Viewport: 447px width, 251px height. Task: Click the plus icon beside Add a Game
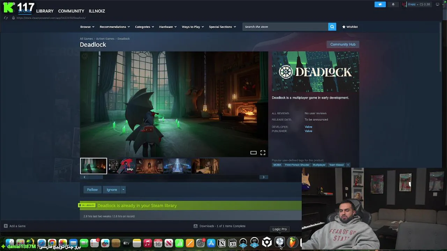click(6, 226)
